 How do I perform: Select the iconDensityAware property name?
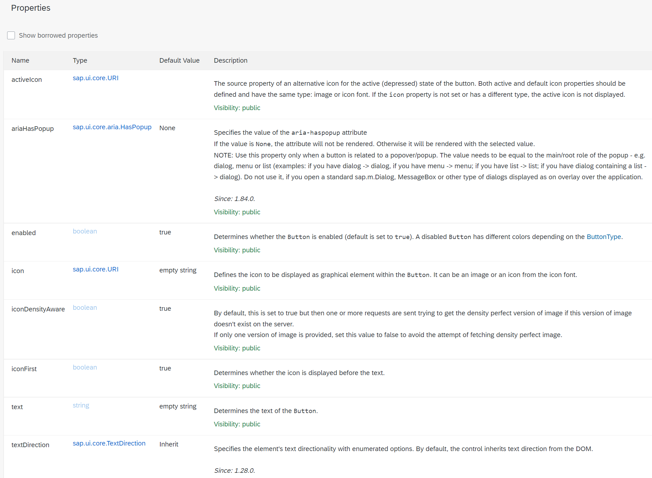38,309
